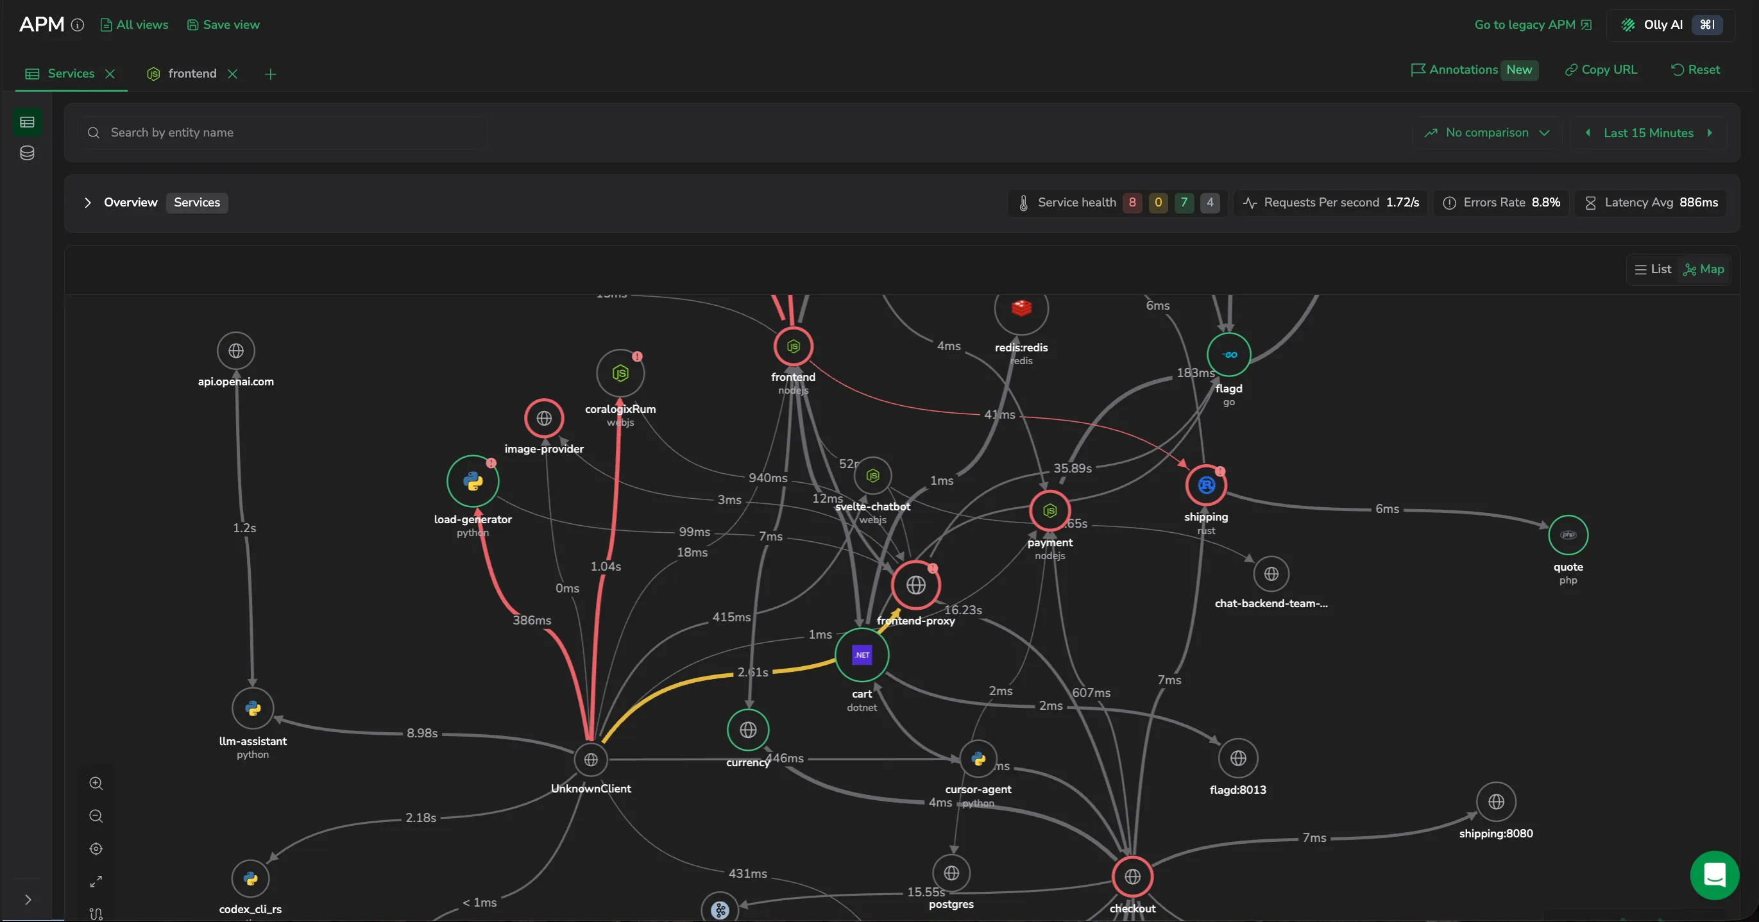Screen dimensions: 1759x922
Task: Zoom out on the service map
Action: (x=96, y=816)
